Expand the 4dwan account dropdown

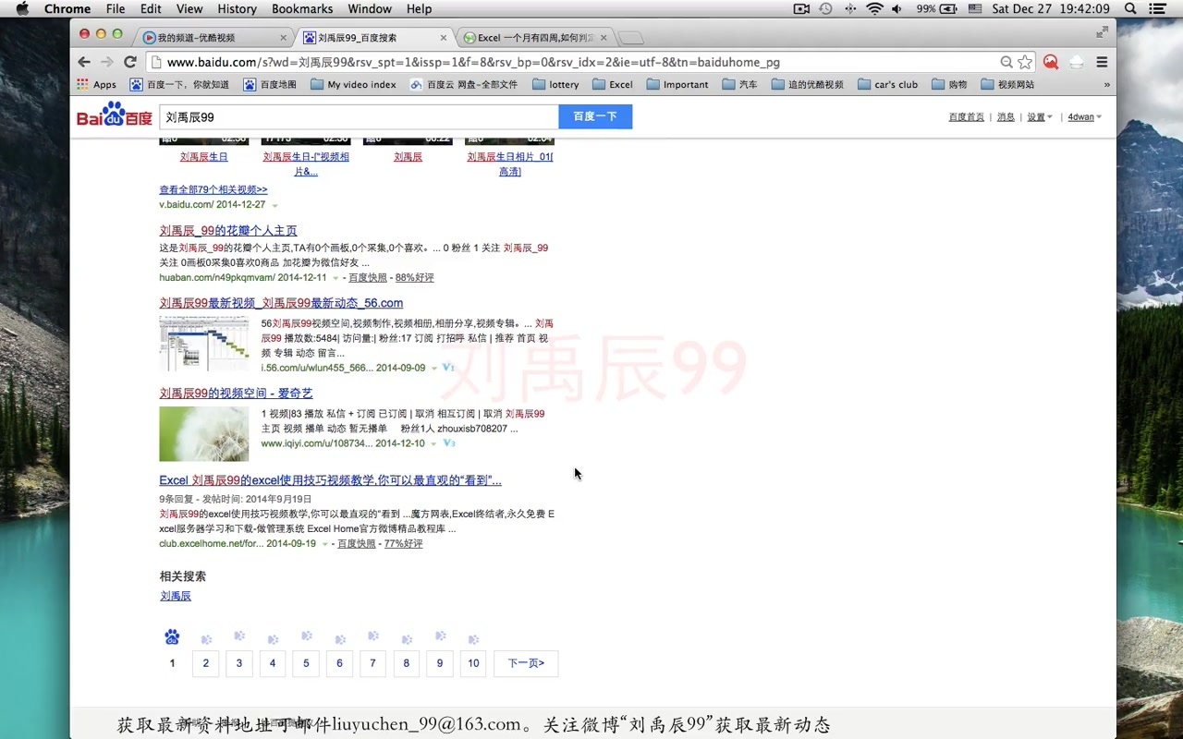pyautogui.click(x=1084, y=117)
